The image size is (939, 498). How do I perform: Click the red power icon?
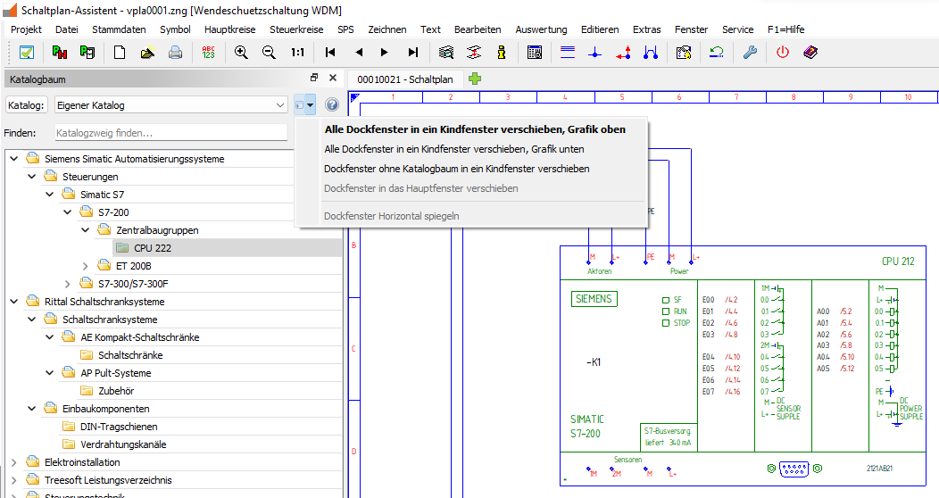pyautogui.click(x=782, y=53)
